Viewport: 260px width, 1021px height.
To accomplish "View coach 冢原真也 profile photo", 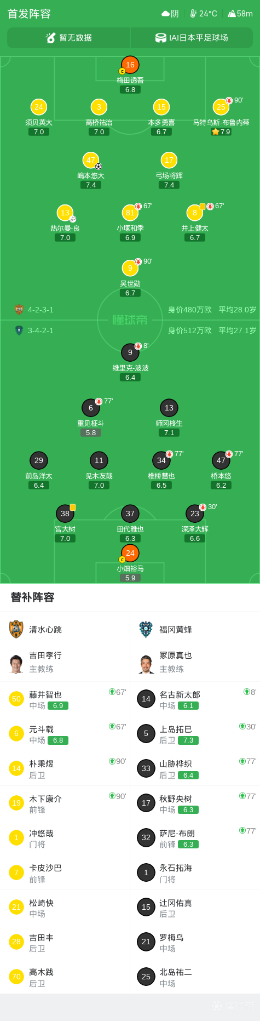I will (146, 662).
